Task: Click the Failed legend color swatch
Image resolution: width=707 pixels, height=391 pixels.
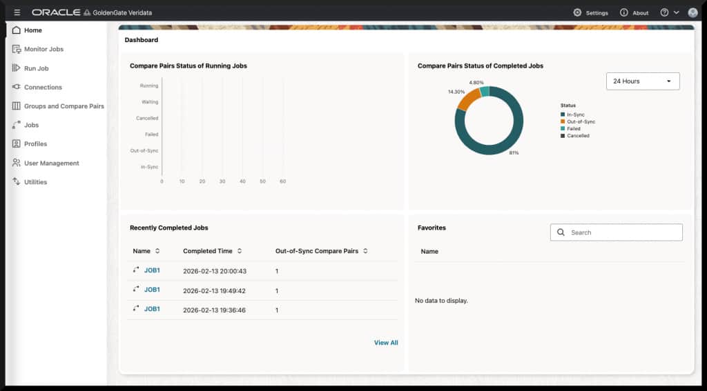Action: (563, 129)
